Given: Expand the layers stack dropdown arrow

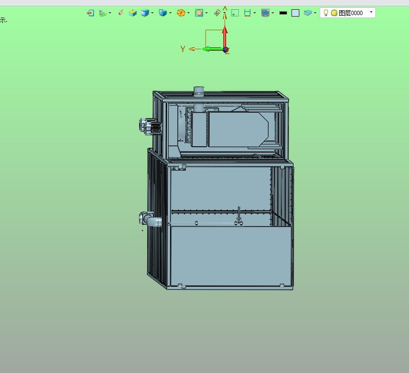Looking at the screenshot, I should (315, 13).
